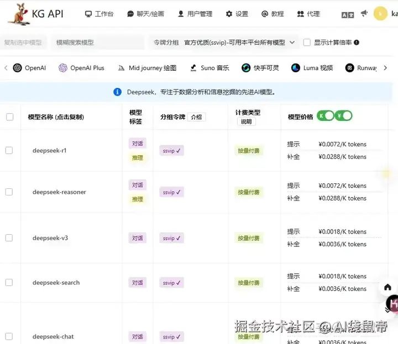
Task: Click the info icon beside 显示计算倍率
Action: click(x=357, y=43)
